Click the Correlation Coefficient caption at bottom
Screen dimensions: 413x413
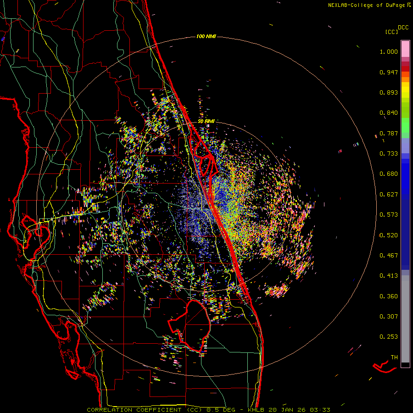pos(209,410)
